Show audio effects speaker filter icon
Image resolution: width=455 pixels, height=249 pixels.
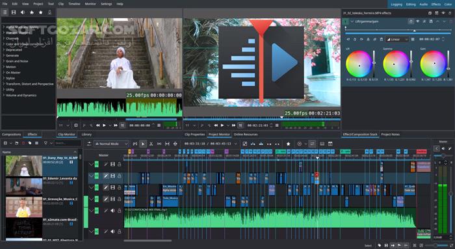pos(23,12)
